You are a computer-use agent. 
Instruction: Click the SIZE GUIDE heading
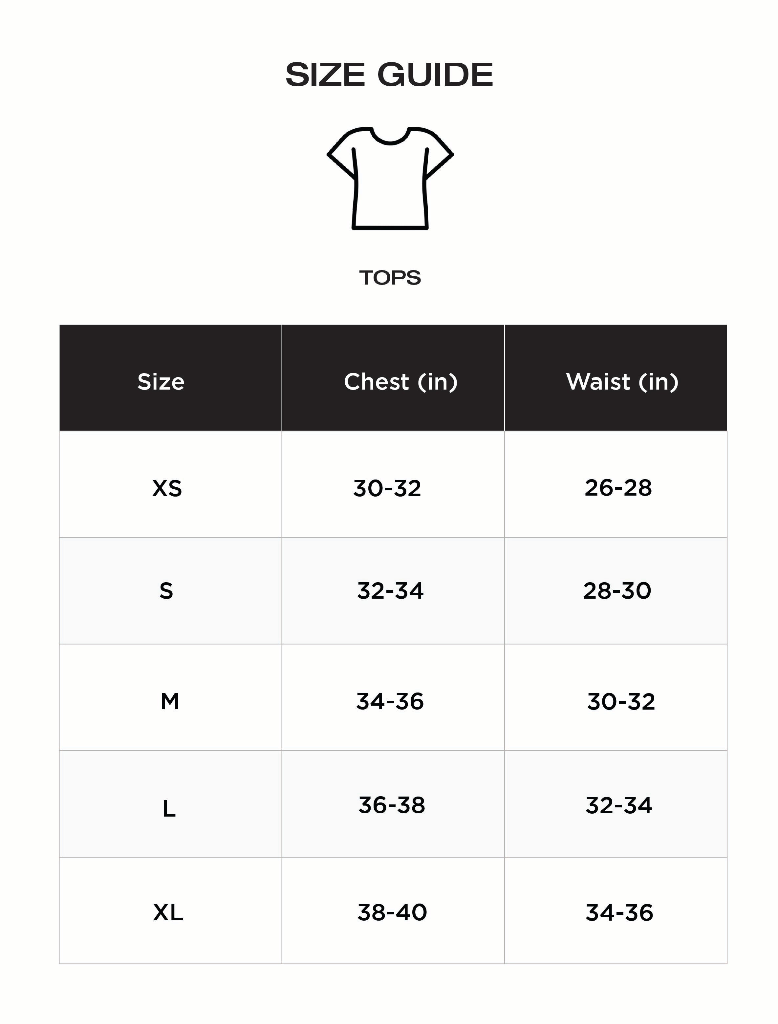pyautogui.click(x=389, y=75)
